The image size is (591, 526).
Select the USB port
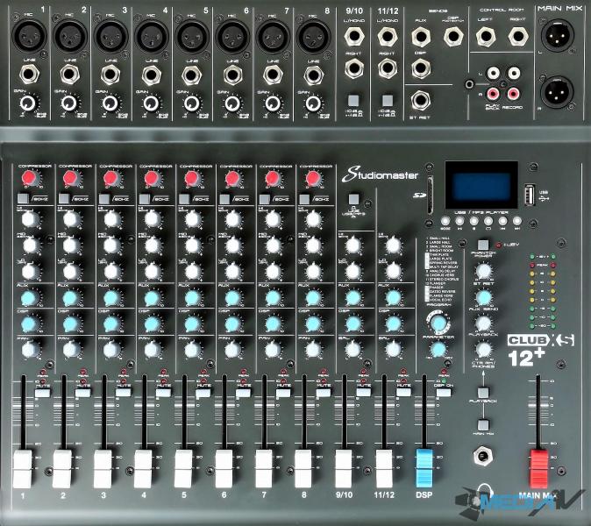point(530,195)
